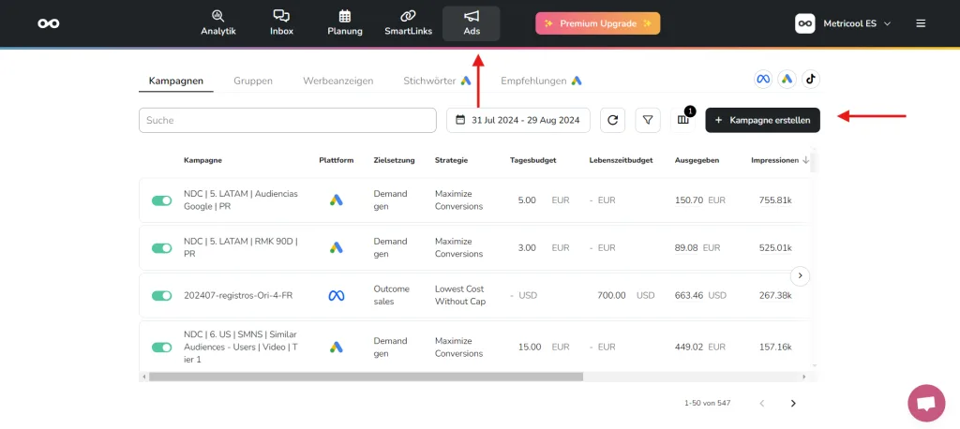Viewport: 960px width, 429px height.
Task: Select the TikTok platform filter icon
Action: pos(810,80)
